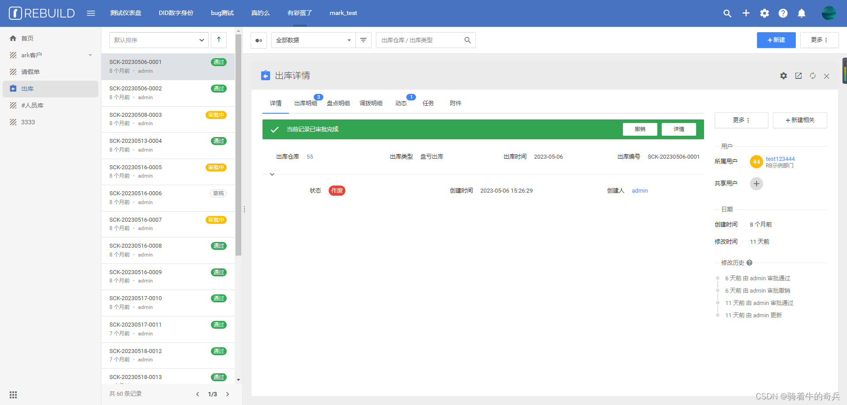Add a shared user with plus icon

(757, 184)
